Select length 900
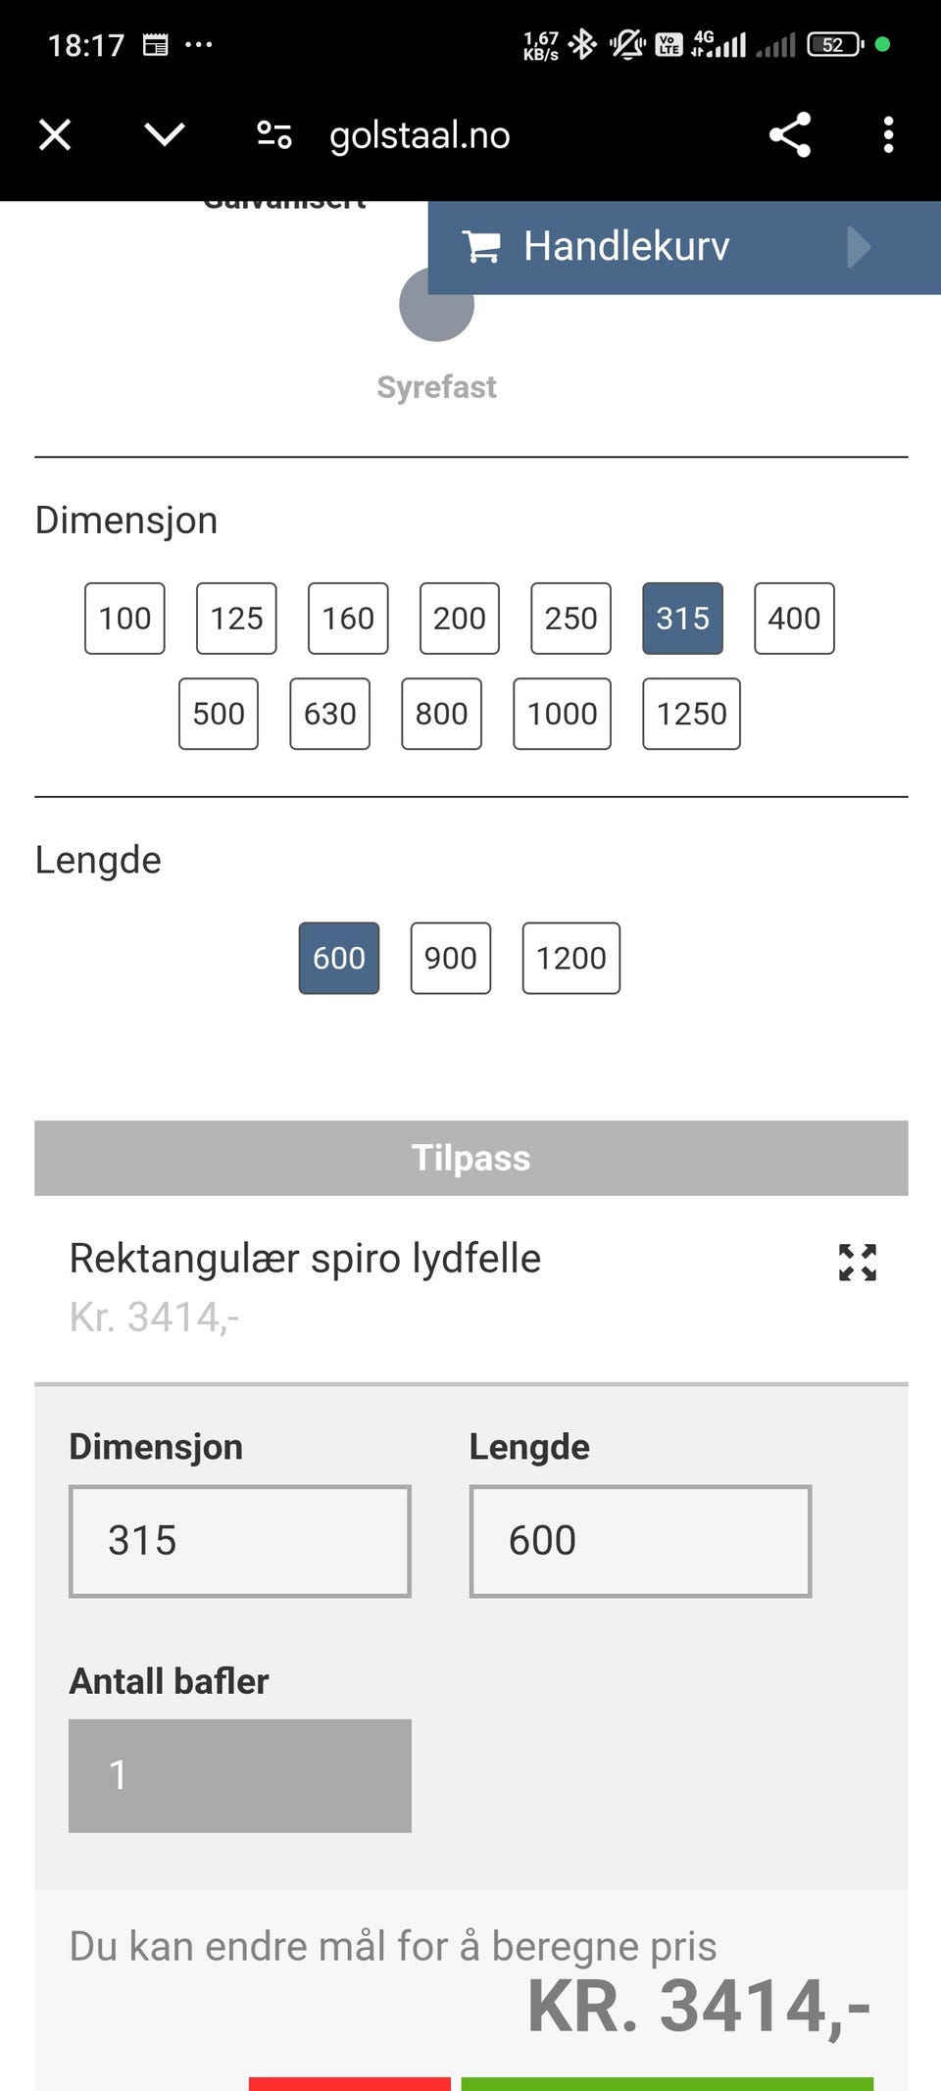 pos(450,958)
